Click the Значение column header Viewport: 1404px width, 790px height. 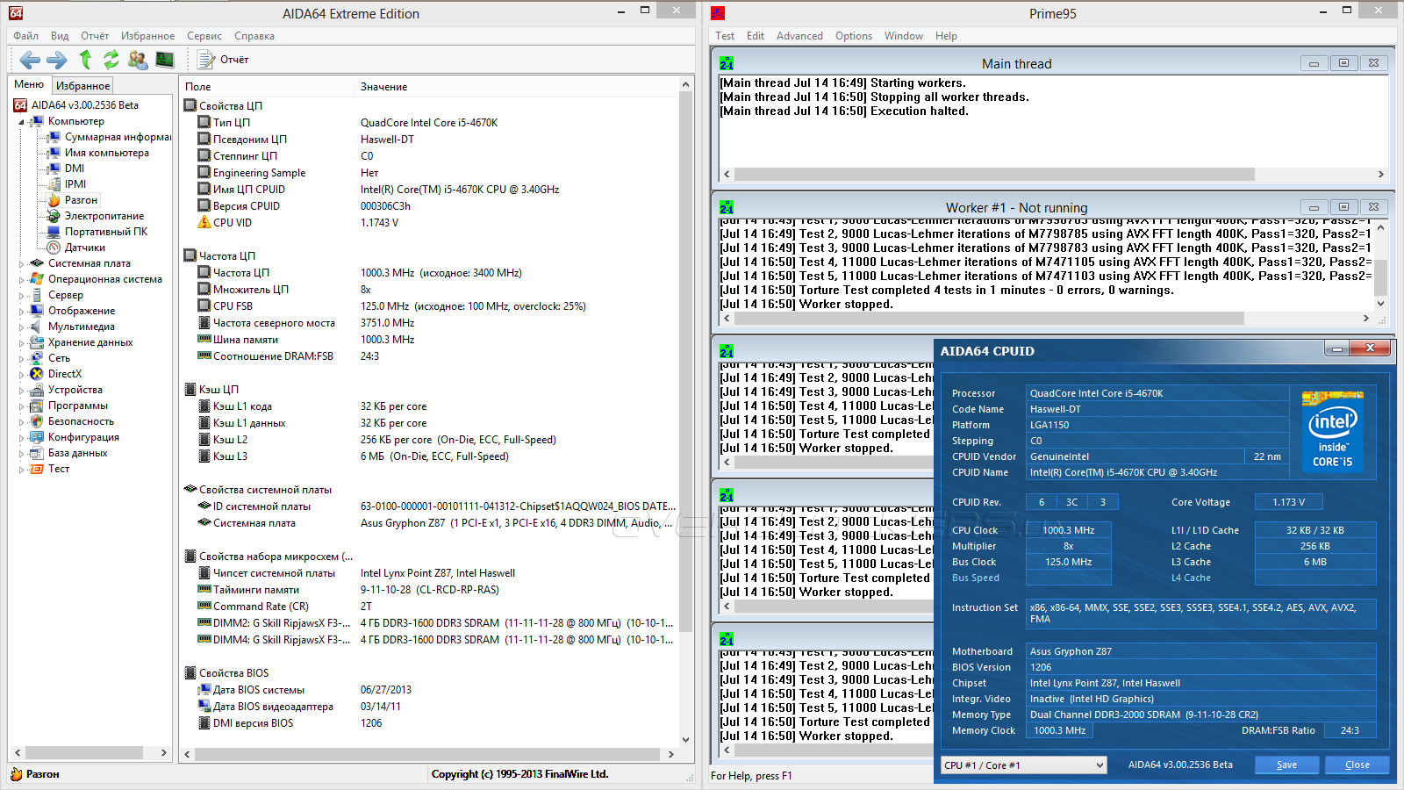pos(384,87)
